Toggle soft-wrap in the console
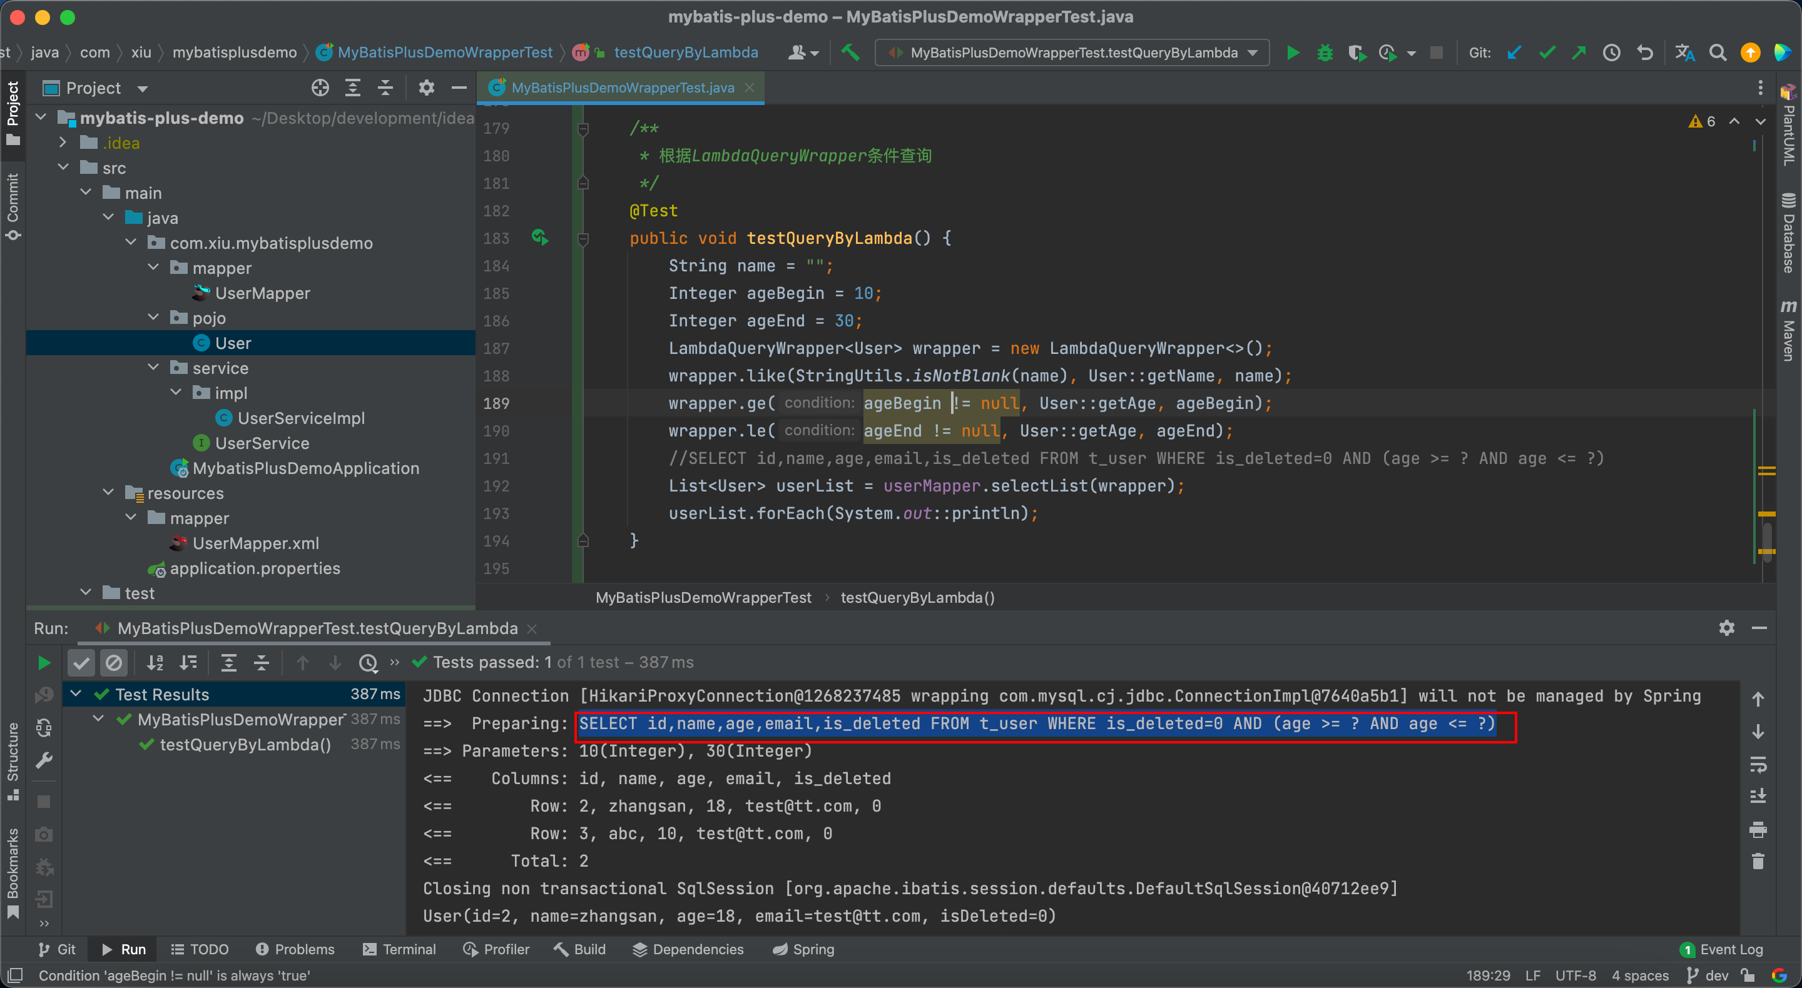The height and width of the screenshot is (988, 1802). pyautogui.click(x=1758, y=764)
